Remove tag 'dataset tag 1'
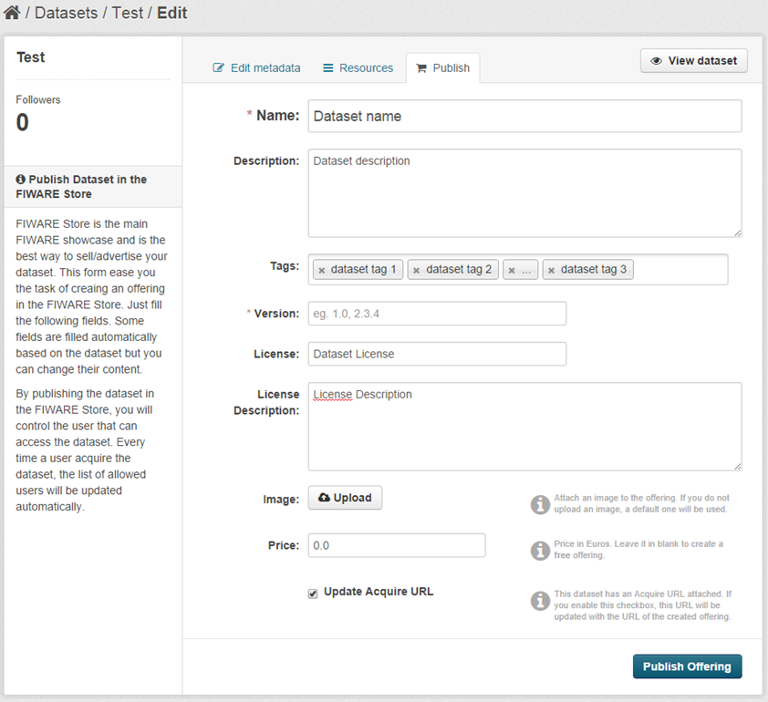The height and width of the screenshot is (702, 768). point(322,270)
